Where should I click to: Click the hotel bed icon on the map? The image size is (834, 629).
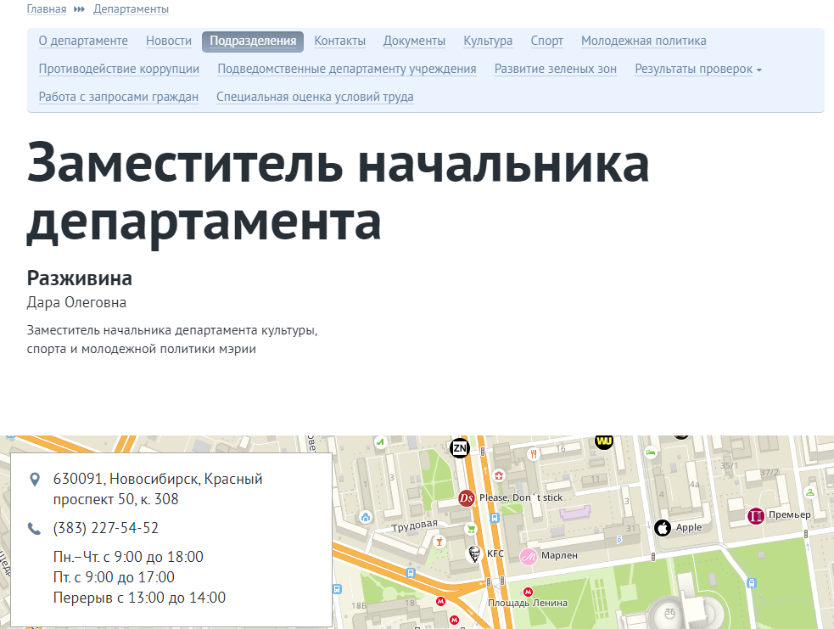point(651,452)
